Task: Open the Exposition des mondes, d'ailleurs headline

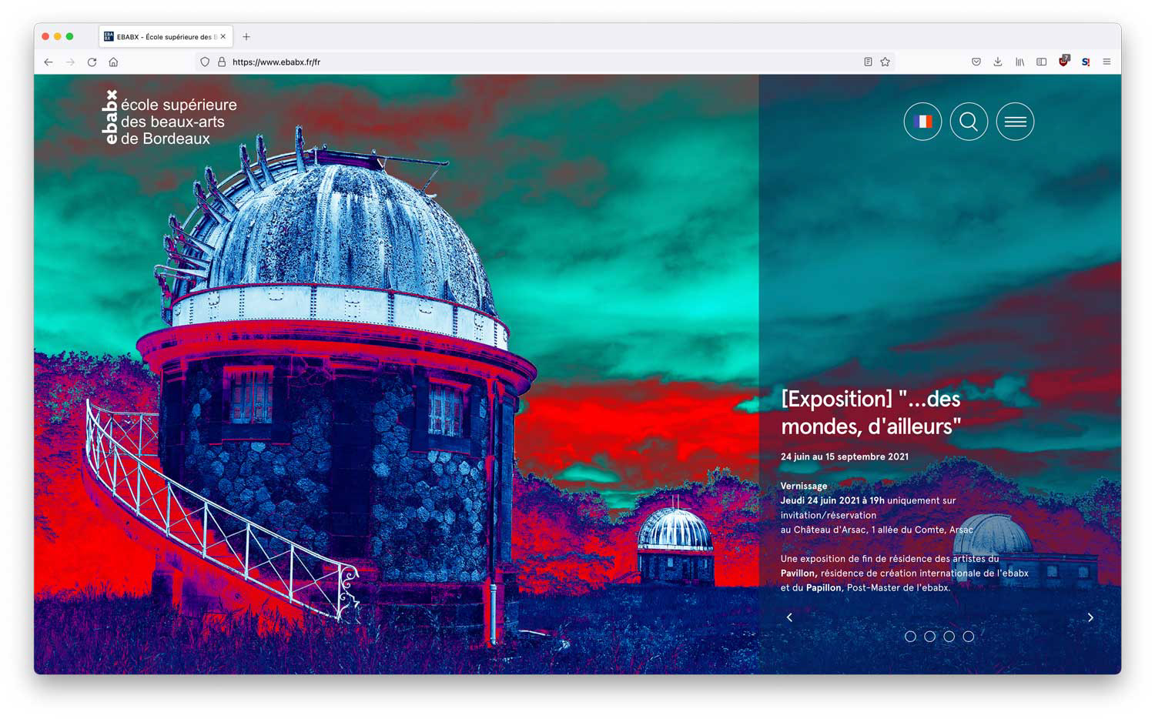Action: [871, 413]
